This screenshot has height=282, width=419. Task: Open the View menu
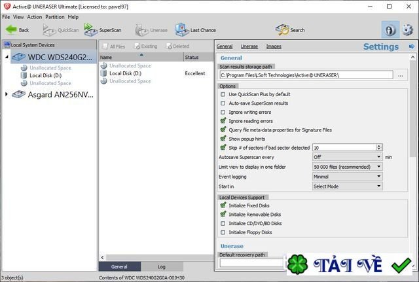(18, 17)
